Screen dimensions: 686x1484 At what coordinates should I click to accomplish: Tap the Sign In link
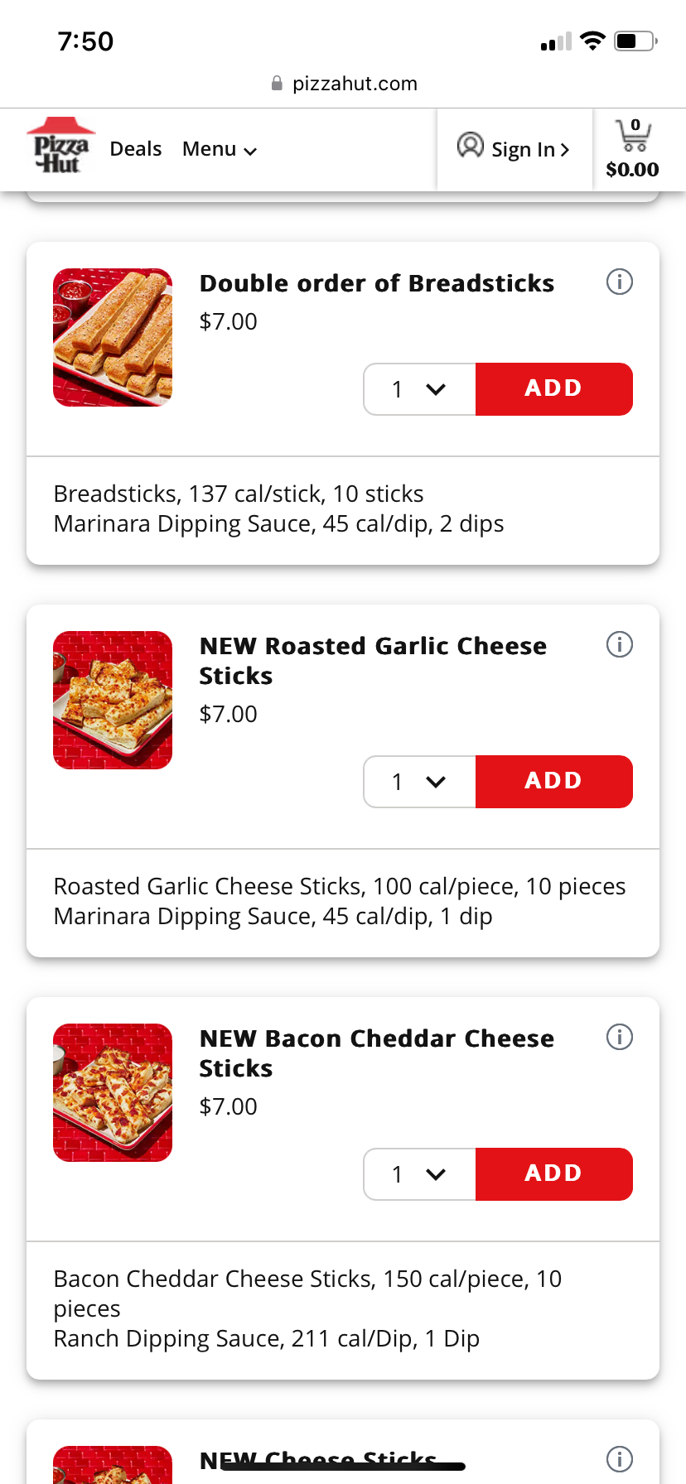(x=530, y=150)
